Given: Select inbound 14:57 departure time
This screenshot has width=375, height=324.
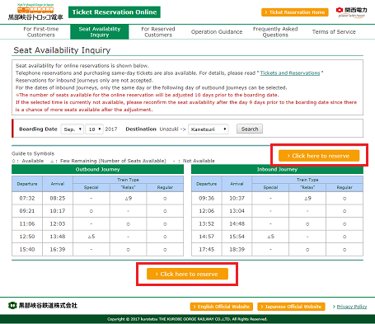Looking at the screenshot, I should point(207,237).
